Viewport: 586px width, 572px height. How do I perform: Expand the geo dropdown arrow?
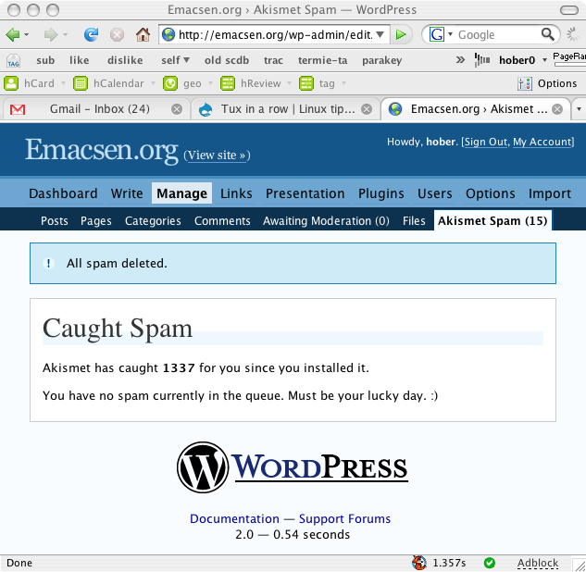click(x=210, y=83)
